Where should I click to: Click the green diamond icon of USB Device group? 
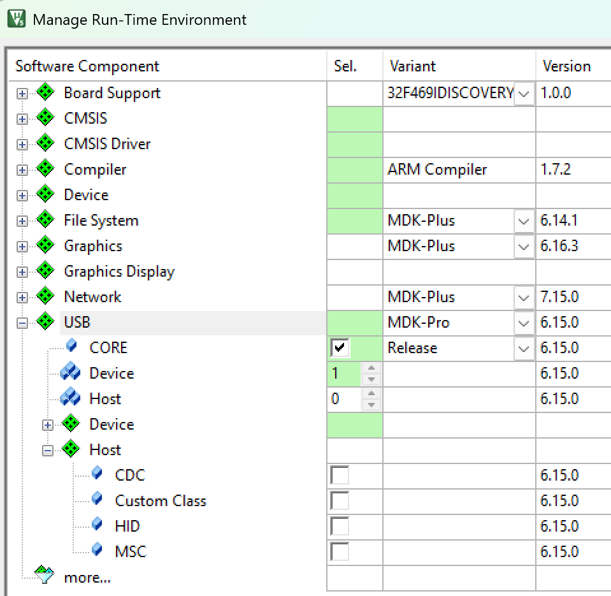point(71,423)
